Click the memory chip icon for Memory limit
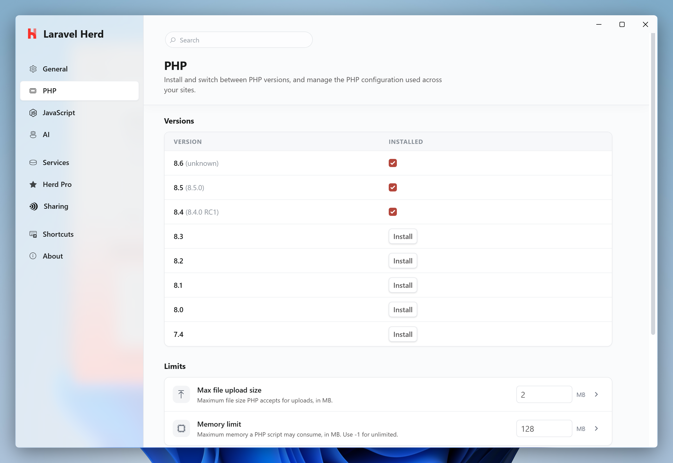 [x=181, y=428]
